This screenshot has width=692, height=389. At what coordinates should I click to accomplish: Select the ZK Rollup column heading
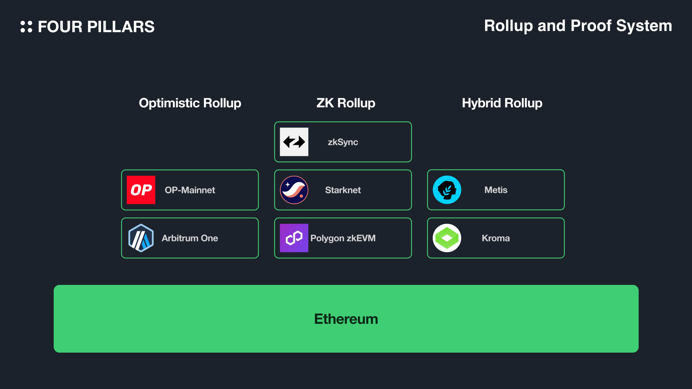pyautogui.click(x=346, y=103)
